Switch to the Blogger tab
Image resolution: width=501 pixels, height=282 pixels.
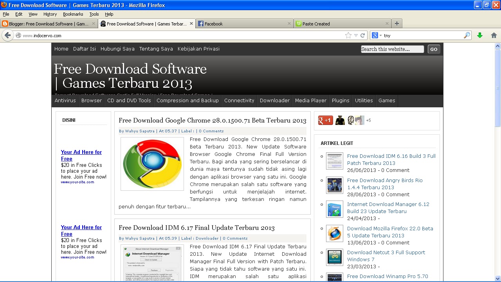tap(49, 23)
